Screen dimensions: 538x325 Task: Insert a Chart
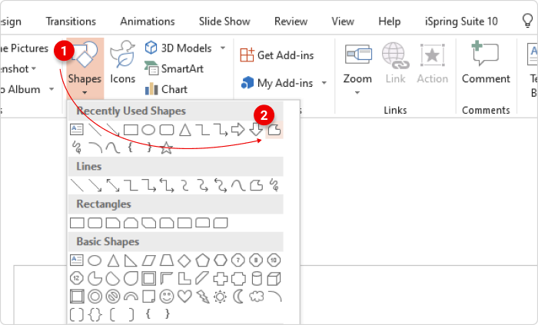coord(166,89)
